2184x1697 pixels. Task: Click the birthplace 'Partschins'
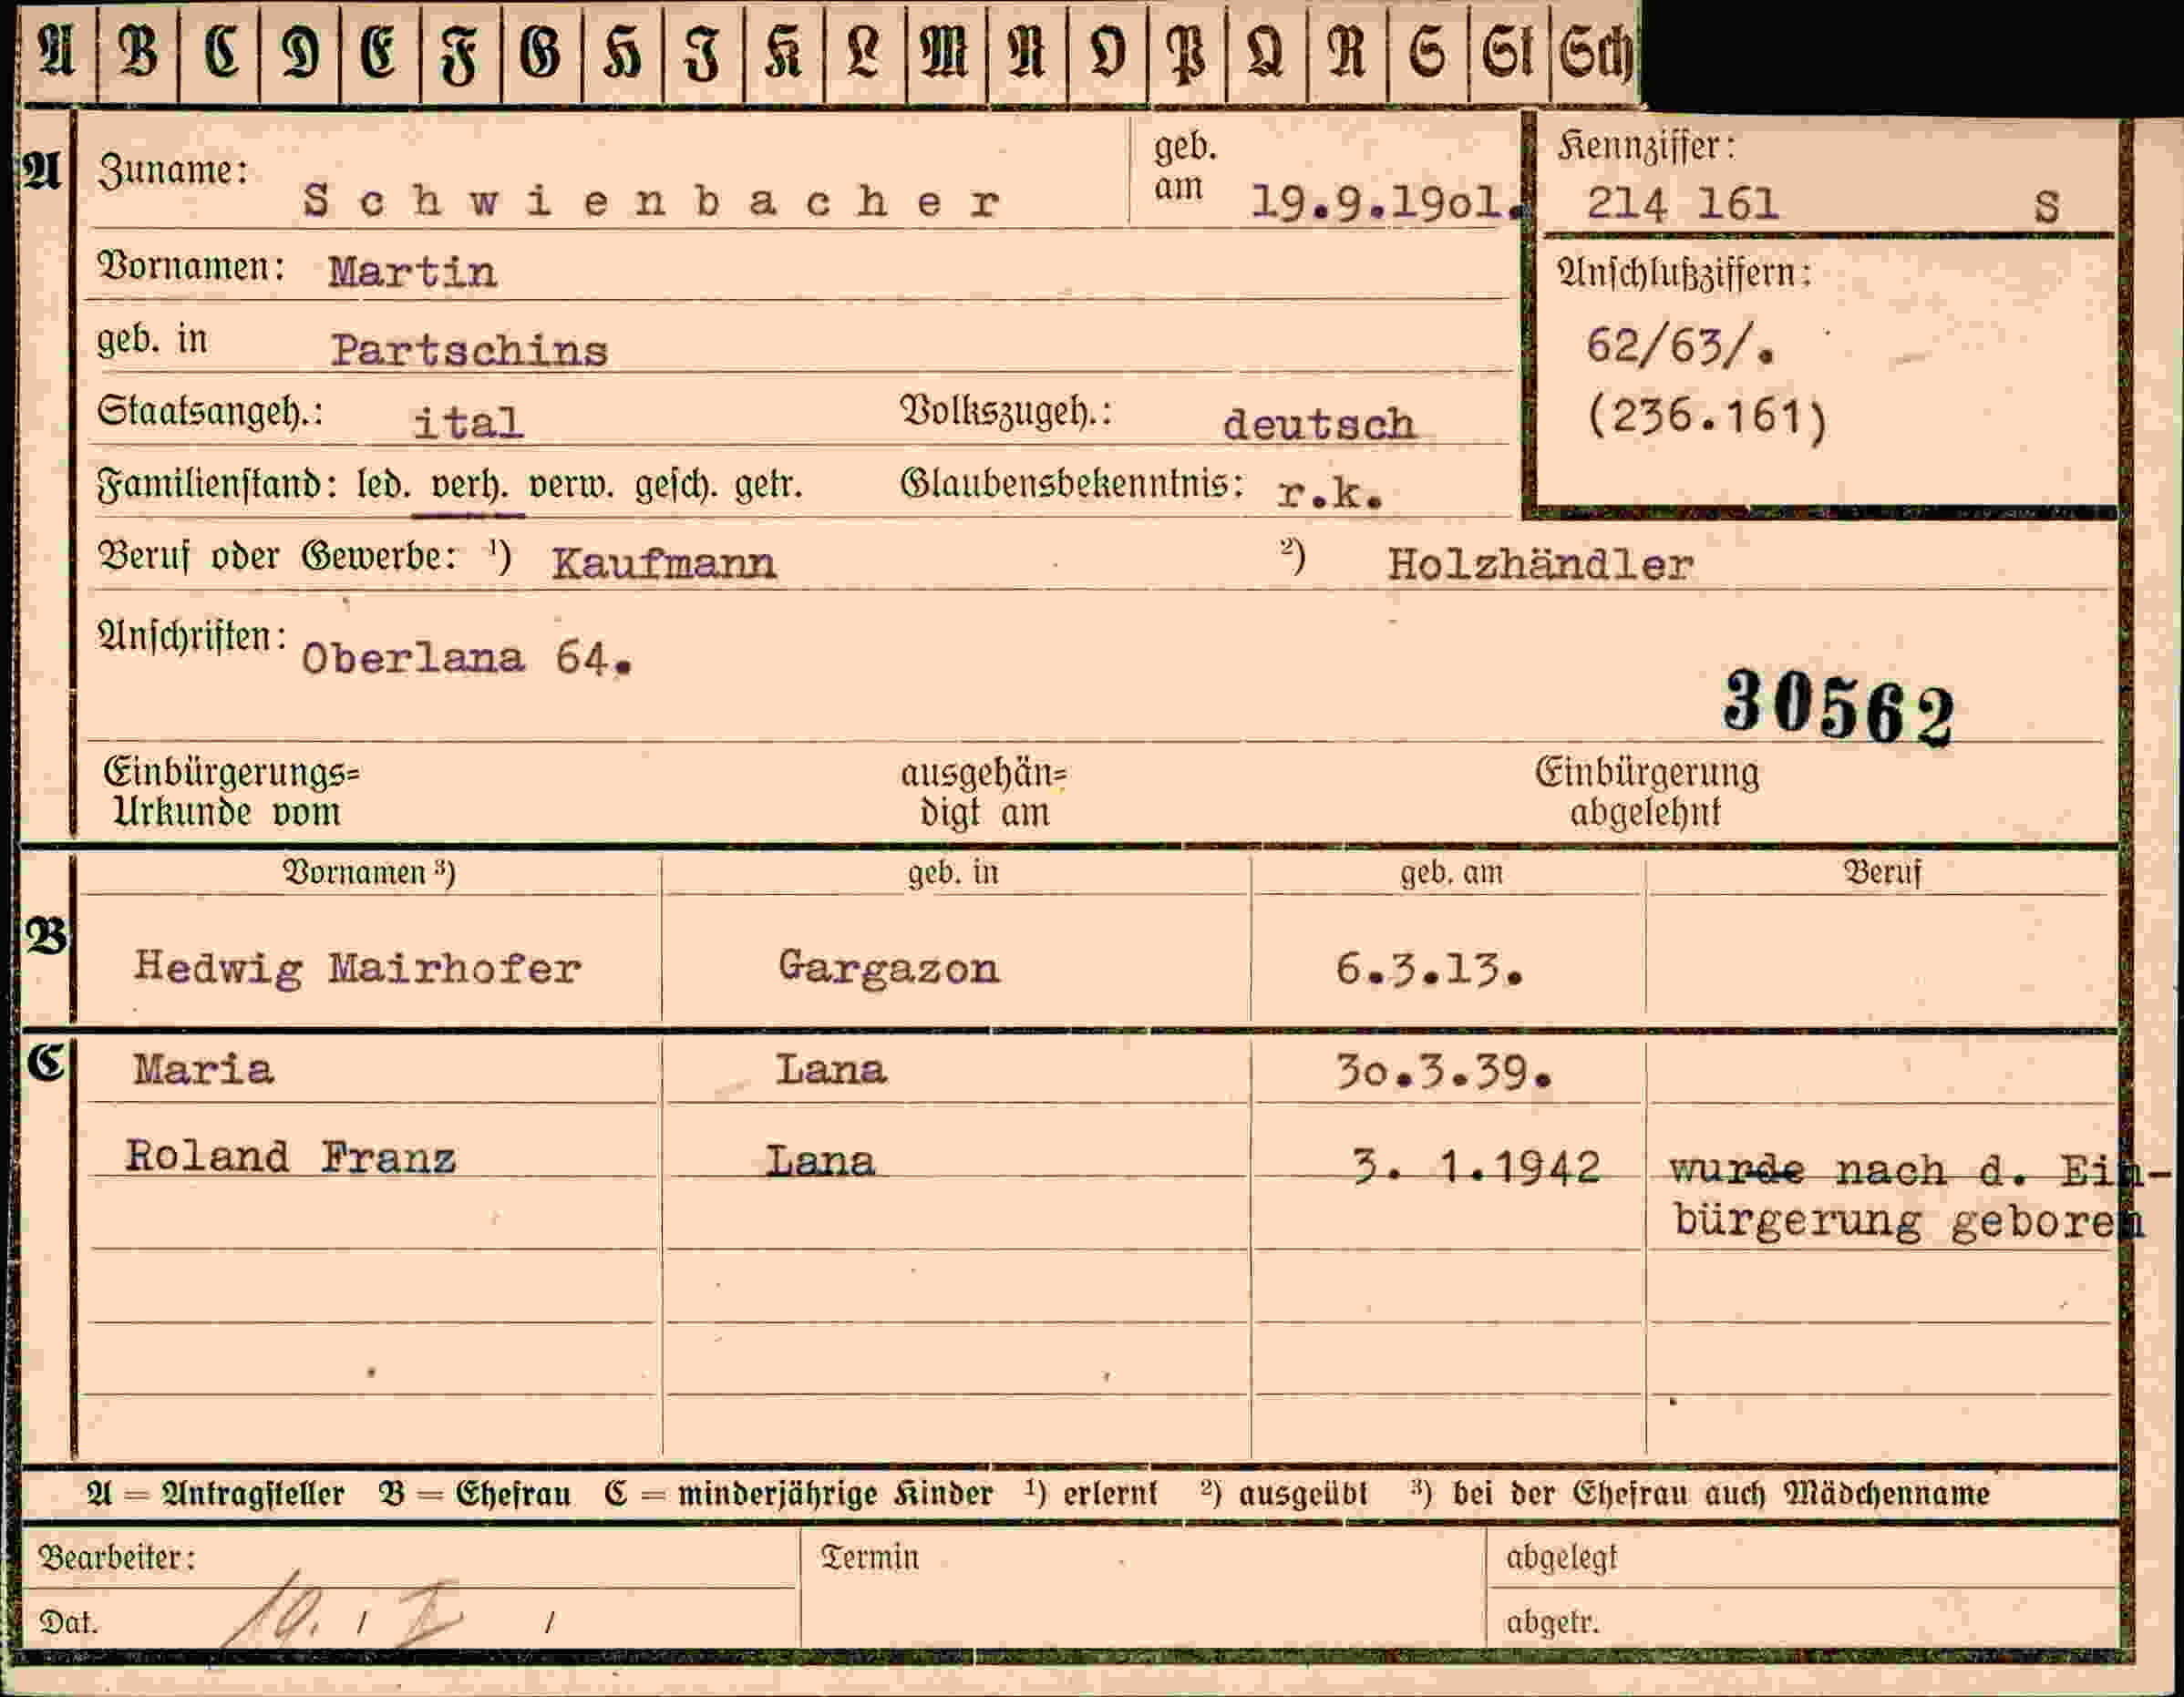point(469,350)
